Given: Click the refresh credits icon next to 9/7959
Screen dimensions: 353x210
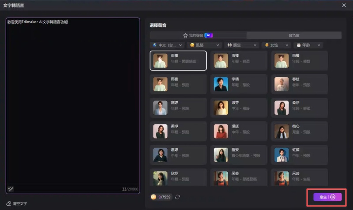Looking at the screenshot, I should [x=177, y=197].
